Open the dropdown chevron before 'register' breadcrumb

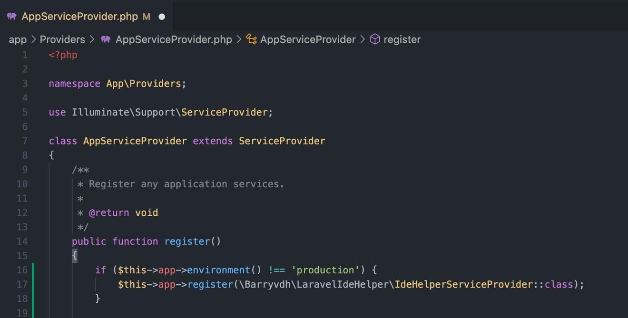tap(363, 39)
